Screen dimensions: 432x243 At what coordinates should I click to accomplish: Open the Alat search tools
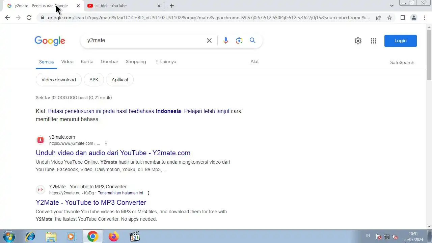pyautogui.click(x=255, y=61)
